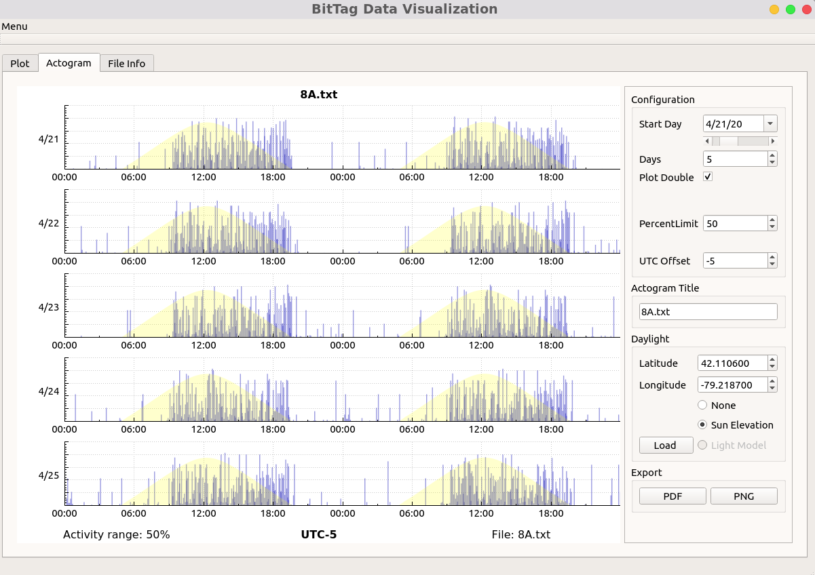Click the 4/22 row label
The width and height of the screenshot is (815, 575).
(x=49, y=223)
